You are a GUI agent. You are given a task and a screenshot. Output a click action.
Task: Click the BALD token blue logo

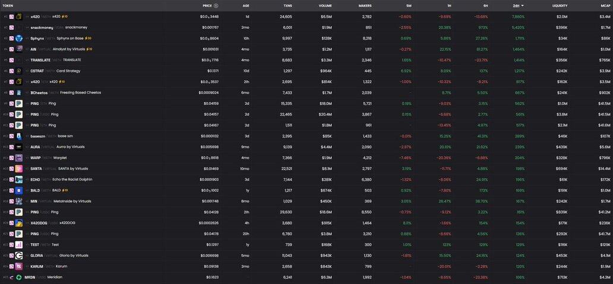(19, 190)
